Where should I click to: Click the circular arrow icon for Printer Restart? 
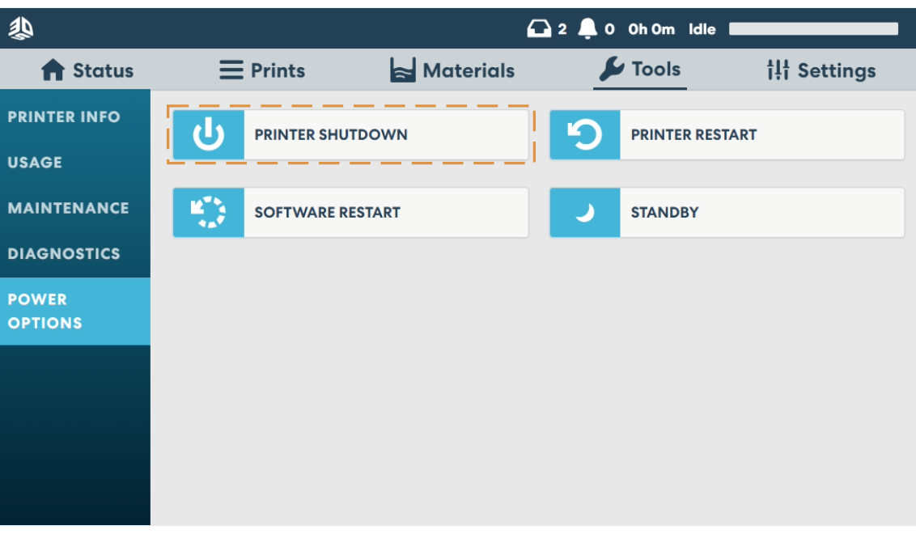pos(584,133)
